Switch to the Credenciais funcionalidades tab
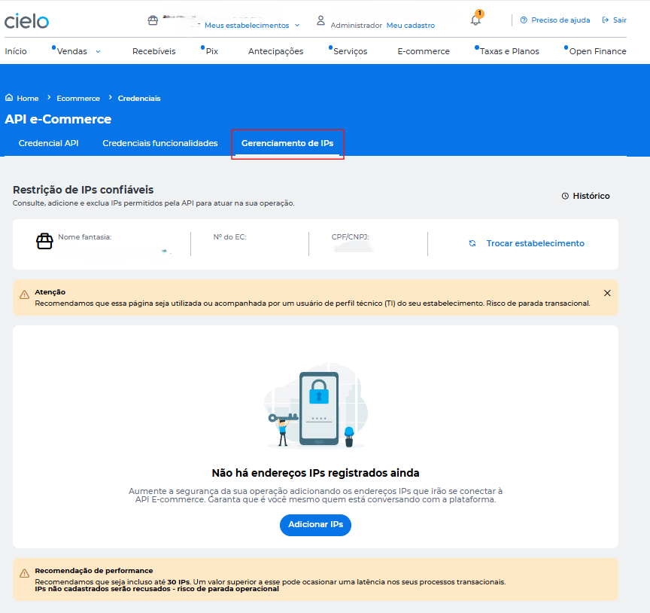 coord(160,143)
